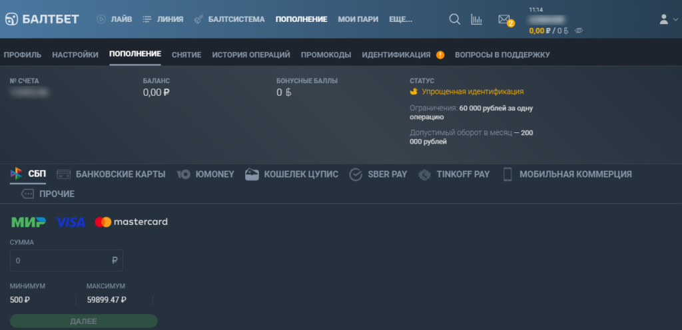Click the Балтсистема icon
Viewport: 682px width, 330px height.
click(x=198, y=19)
